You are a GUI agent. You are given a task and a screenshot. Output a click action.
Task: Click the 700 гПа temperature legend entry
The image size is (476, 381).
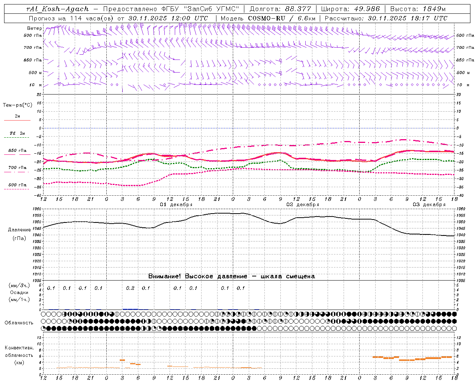(x=17, y=168)
